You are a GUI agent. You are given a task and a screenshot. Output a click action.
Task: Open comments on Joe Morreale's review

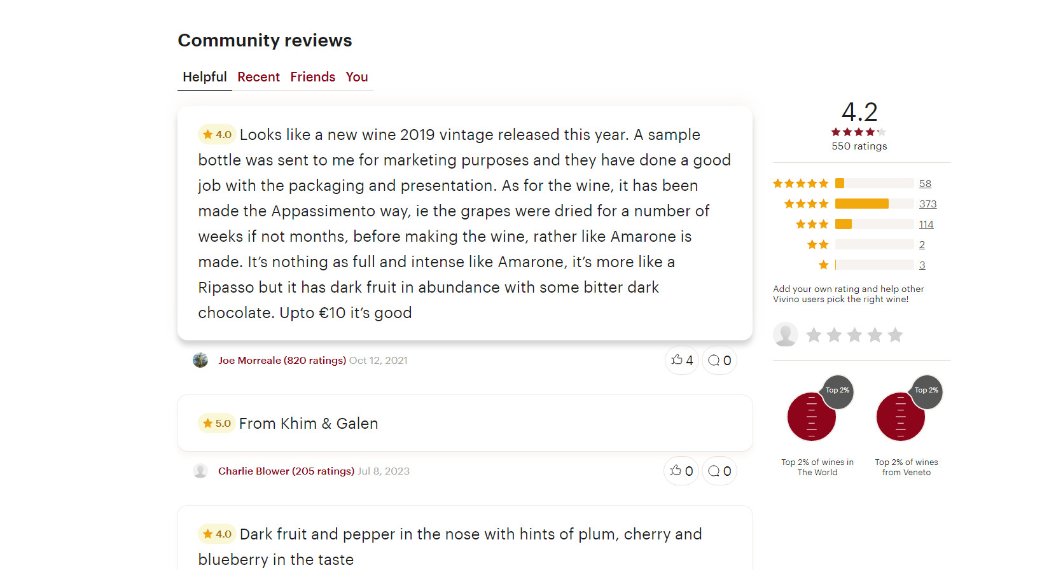coord(719,360)
